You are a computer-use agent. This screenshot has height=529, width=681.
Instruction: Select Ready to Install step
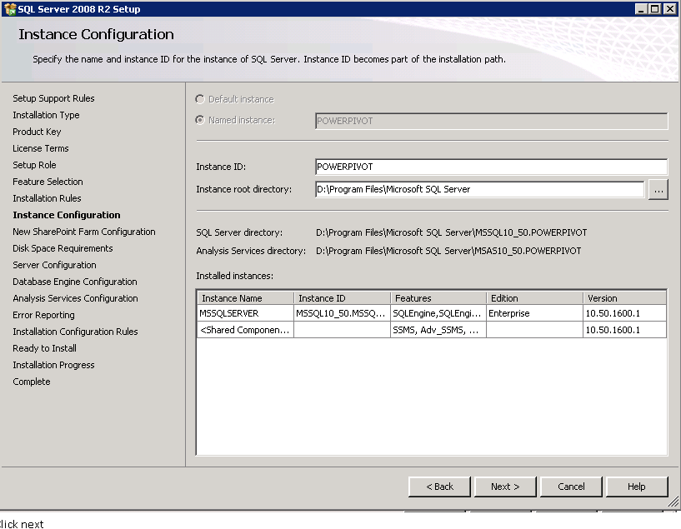[44, 348]
